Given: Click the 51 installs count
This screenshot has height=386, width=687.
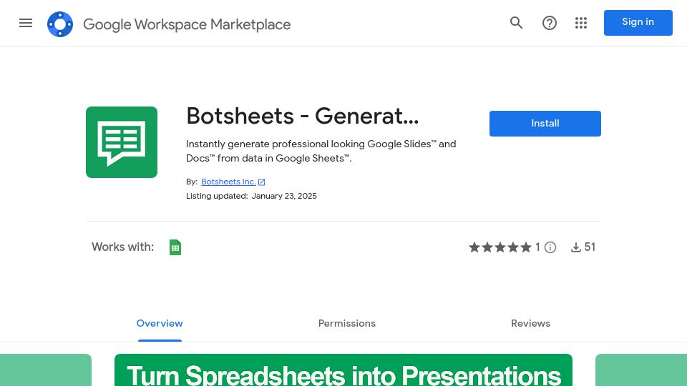Looking at the screenshot, I should 590,247.
